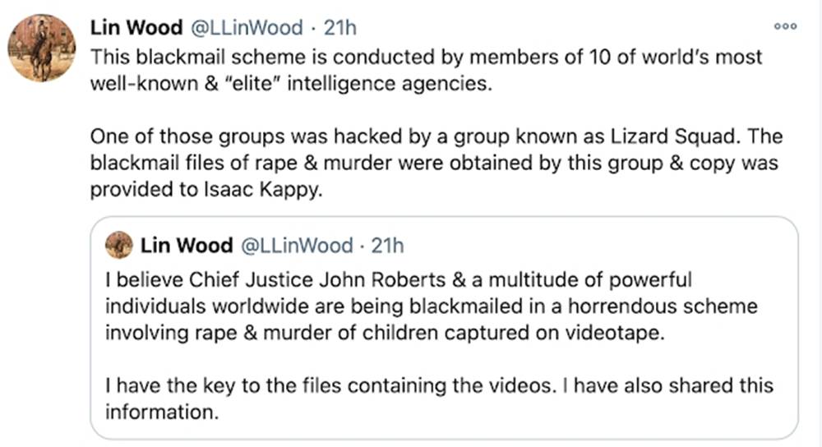
Task: Click the small avatar in the quoted tweet
Action: point(120,245)
